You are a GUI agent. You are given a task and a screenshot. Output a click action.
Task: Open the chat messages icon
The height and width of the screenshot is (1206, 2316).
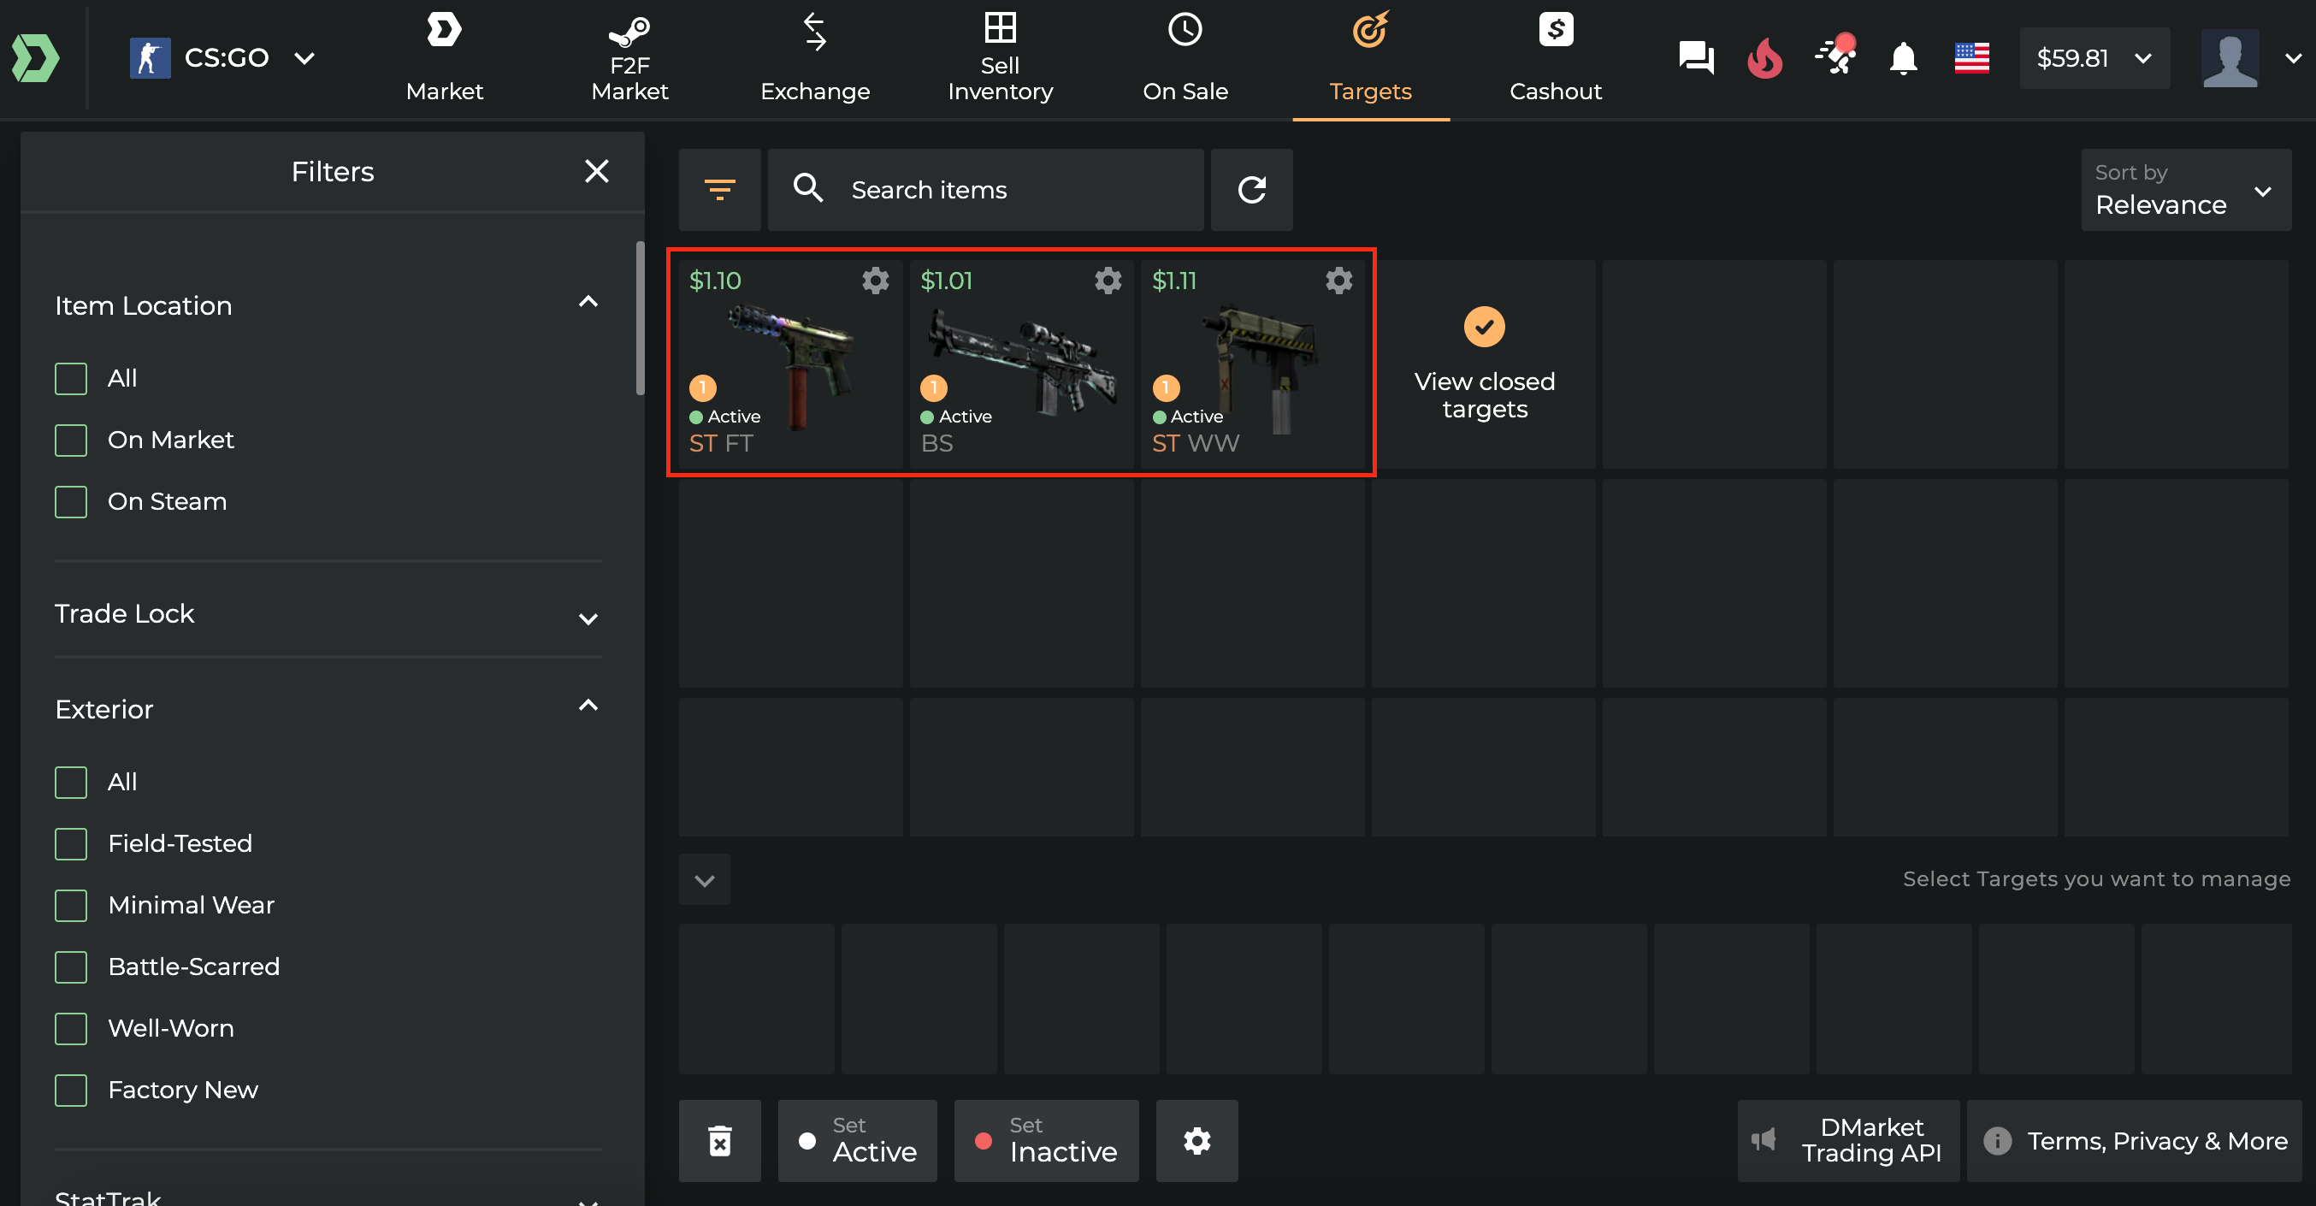pyautogui.click(x=1696, y=59)
